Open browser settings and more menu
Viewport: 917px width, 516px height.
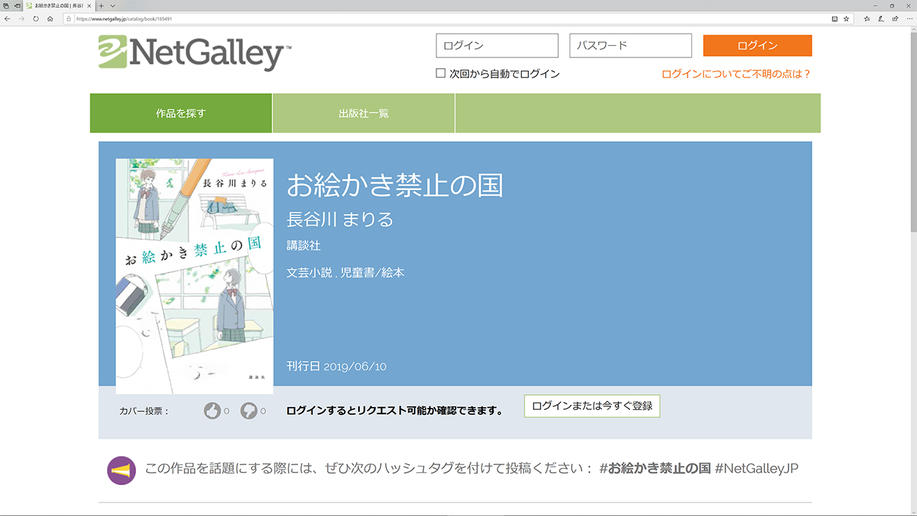908,19
